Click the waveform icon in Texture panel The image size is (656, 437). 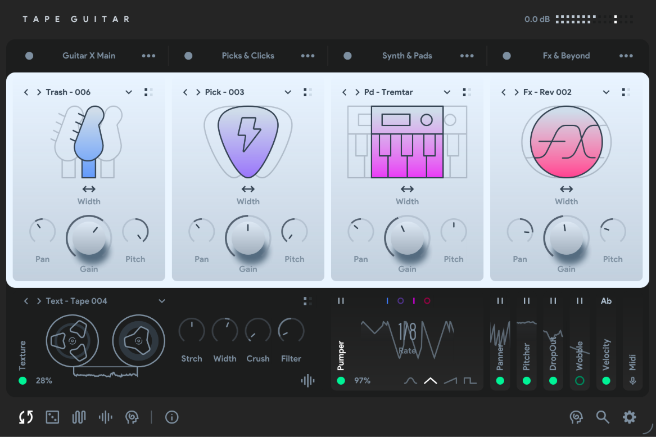pyautogui.click(x=307, y=381)
